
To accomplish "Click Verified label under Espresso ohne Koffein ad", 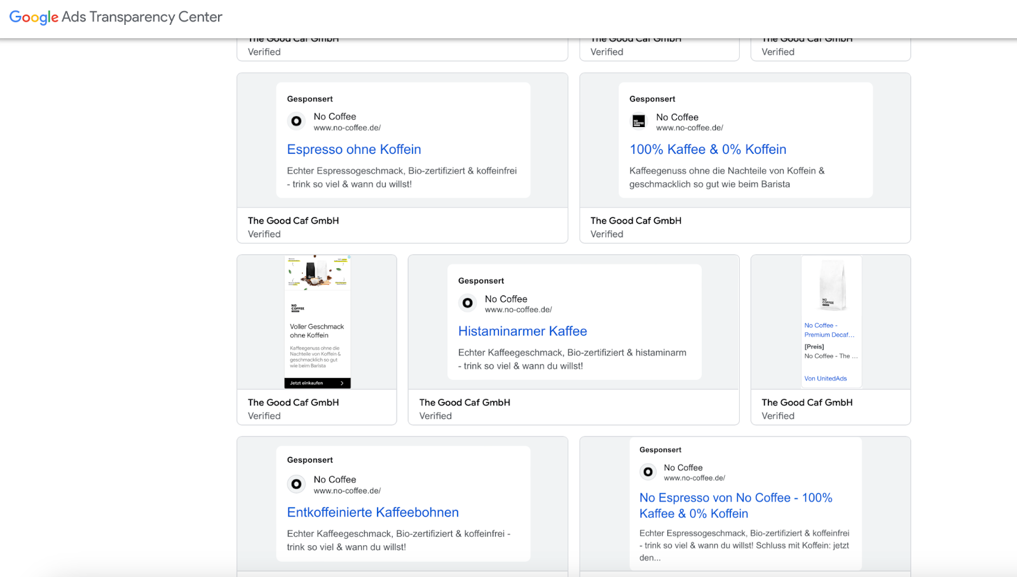I will 264,234.
